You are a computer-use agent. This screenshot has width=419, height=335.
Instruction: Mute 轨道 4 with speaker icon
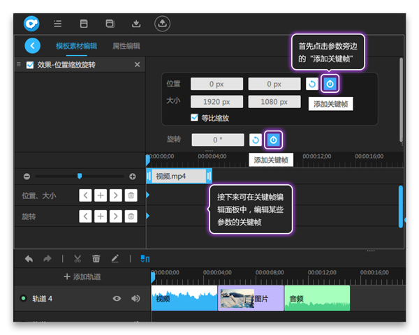point(135,299)
